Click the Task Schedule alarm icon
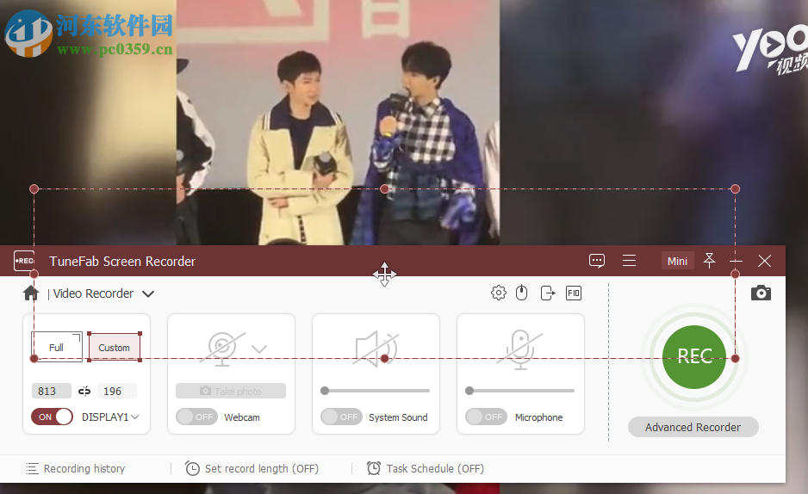808x494 pixels. 374,468
